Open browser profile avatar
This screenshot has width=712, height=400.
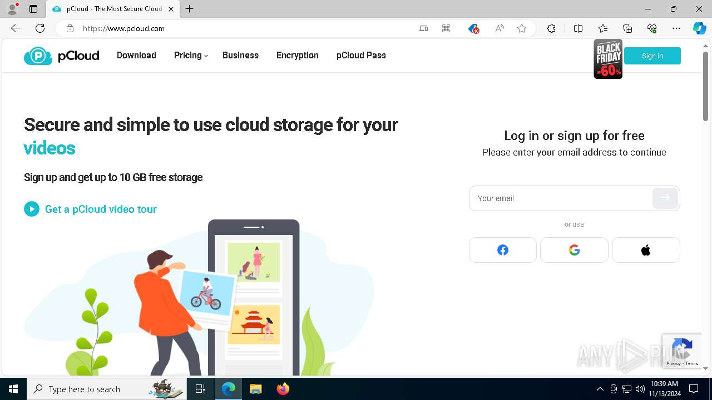point(12,9)
